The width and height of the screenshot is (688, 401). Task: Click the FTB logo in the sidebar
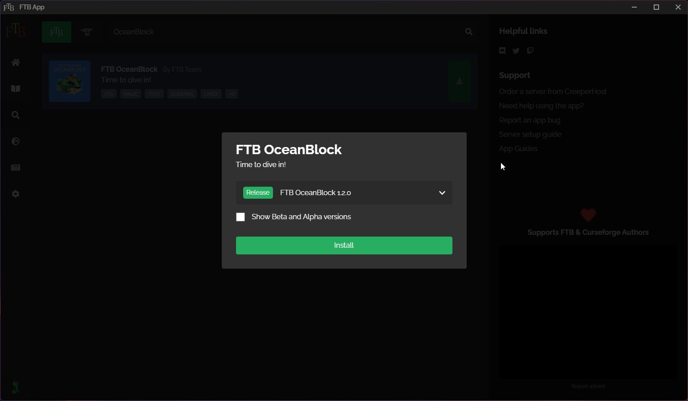click(16, 31)
